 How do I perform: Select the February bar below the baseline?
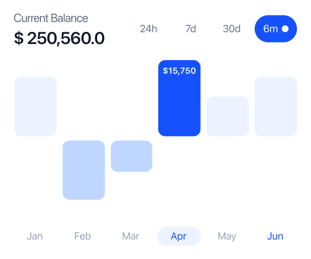pyautogui.click(x=83, y=170)
